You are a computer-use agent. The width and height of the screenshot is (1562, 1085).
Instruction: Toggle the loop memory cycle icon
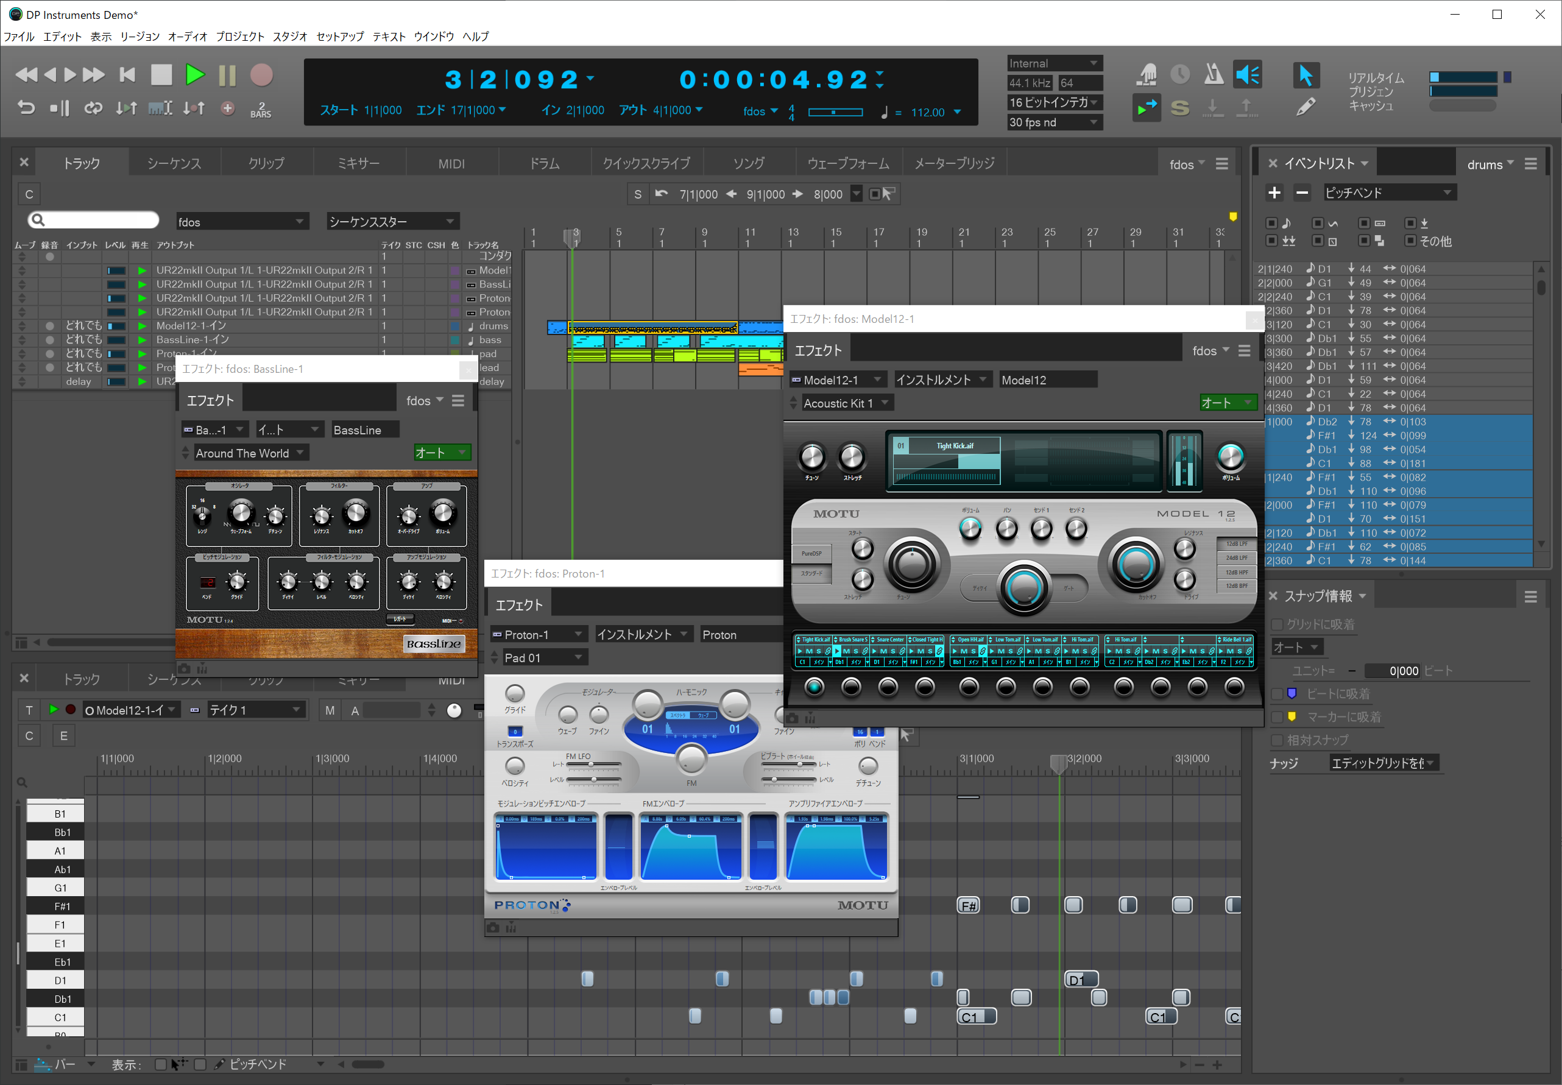pyautogui.click(x=93, y=107)
